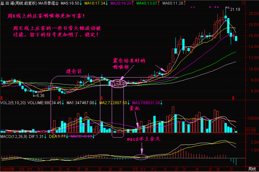259x172 pixels.
Task: Click the 21.18 high price marker
Action: pos(235,9)
